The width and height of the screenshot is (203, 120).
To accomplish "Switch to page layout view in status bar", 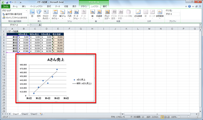I will tap(165, 117).
